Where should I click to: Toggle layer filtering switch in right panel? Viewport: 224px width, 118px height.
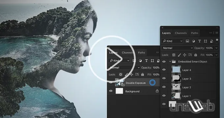pyautogui.click(x=217, y=41)
